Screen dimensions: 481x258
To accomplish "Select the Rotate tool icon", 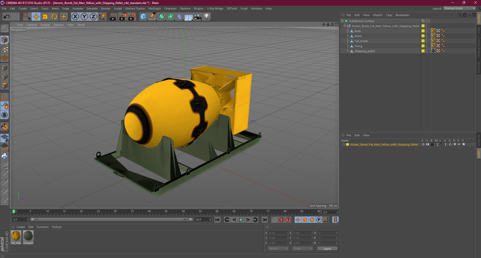I will [x=54, y=17].
